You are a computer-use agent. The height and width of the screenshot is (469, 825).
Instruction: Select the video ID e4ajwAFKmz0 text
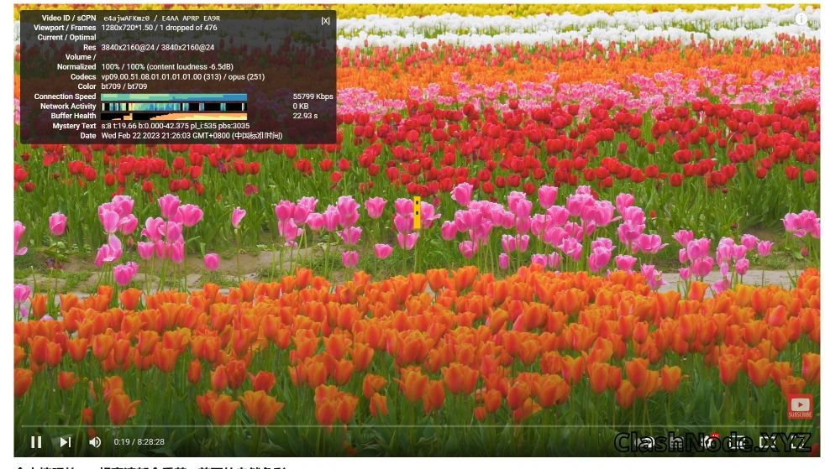pos(127,18)
